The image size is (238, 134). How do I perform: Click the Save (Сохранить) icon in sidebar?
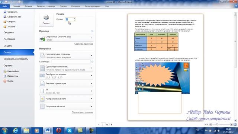point(5,12)
